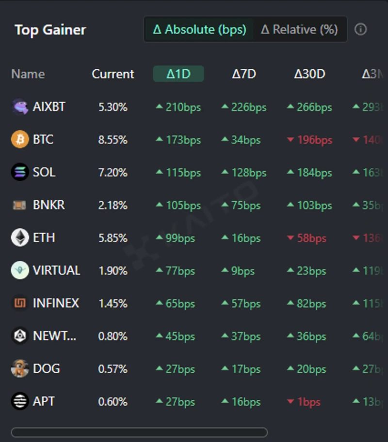
Task: Click the AIXBT token icon
Action: coord(20,107)
